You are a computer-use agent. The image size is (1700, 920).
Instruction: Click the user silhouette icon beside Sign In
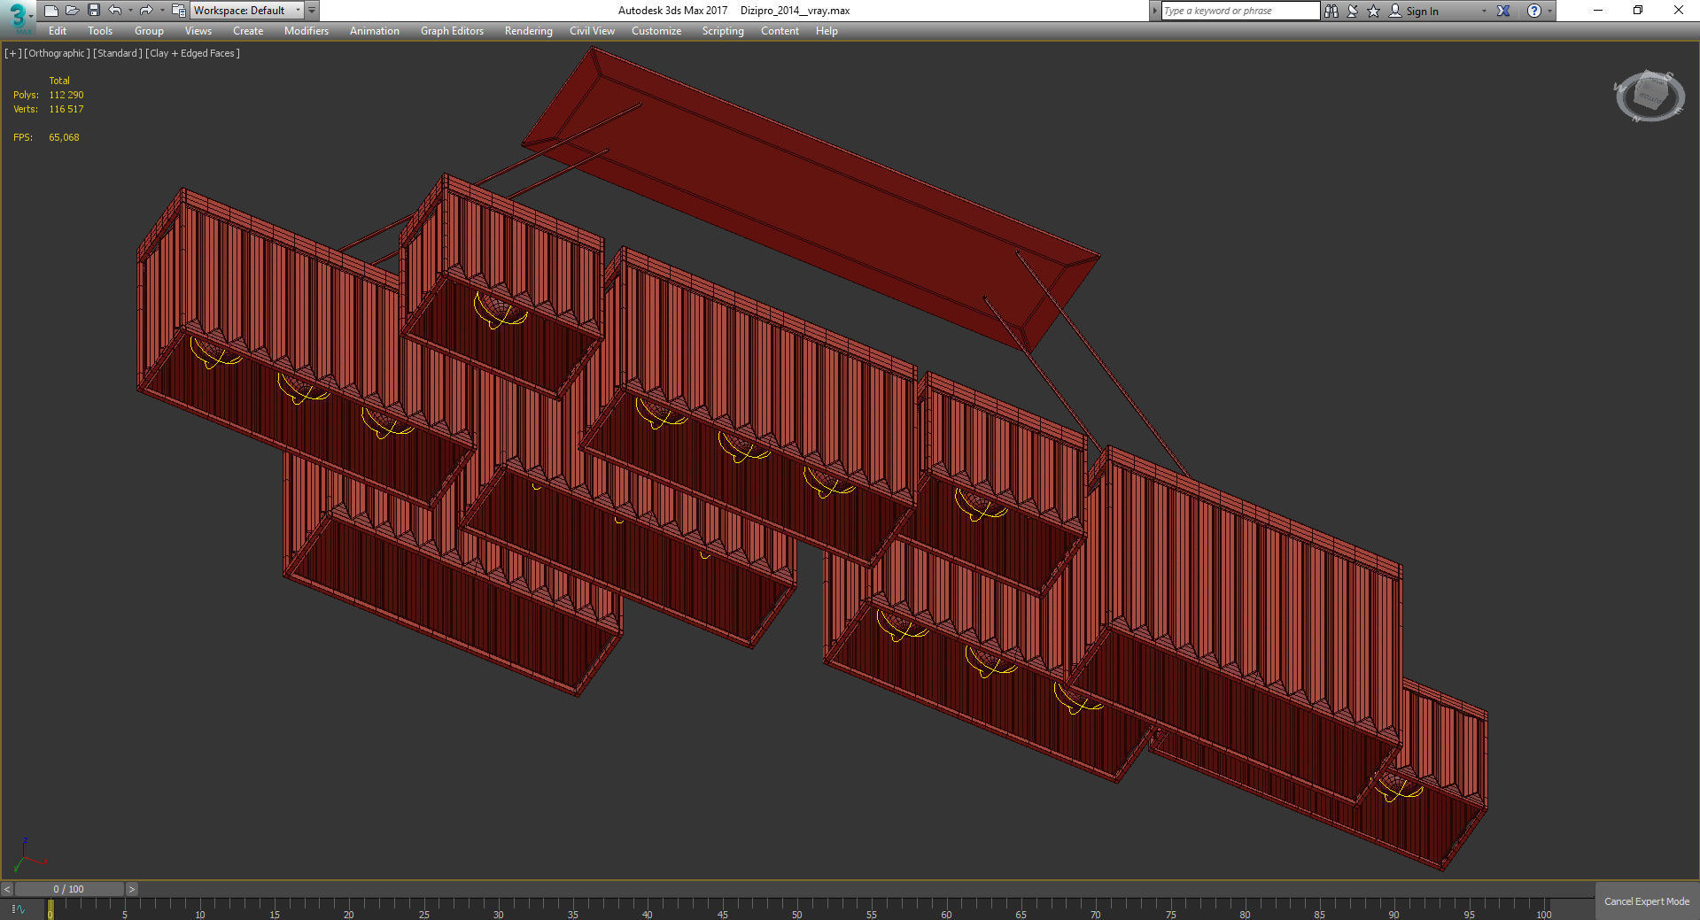click(x=1395, y=11)
